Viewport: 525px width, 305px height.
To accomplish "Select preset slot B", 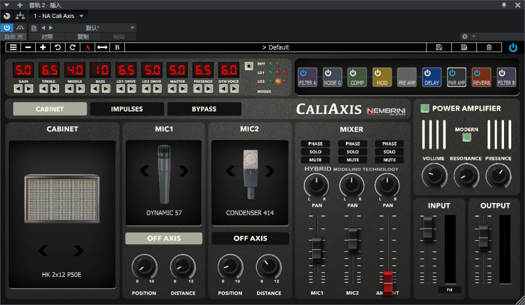I will (x=117, y=48).
